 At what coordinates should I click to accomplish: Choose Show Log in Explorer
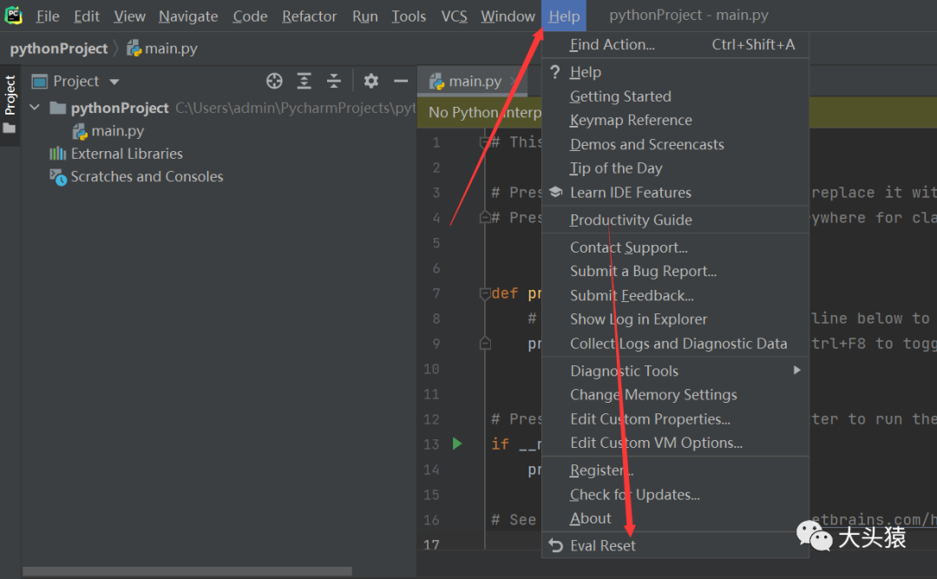675,319
